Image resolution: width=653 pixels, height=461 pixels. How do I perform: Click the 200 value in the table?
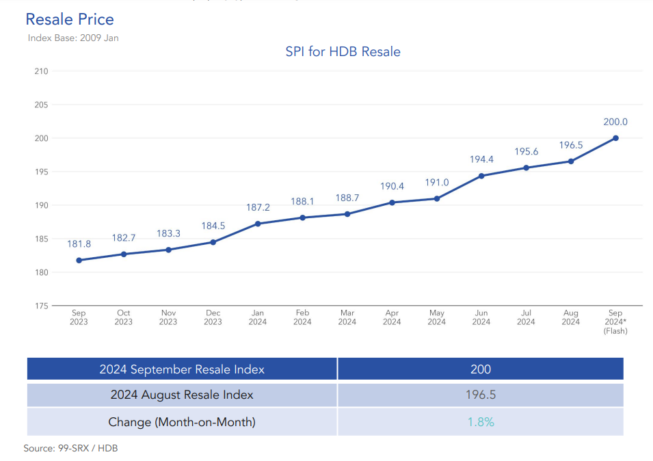(481, 369)
